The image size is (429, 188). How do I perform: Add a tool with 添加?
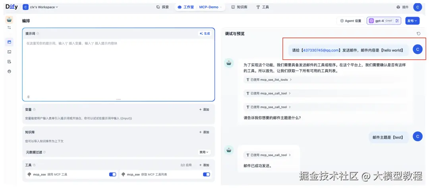pyautogui.click(x=204, y=165)
